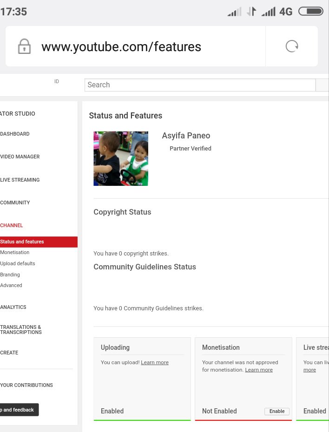Click the Uploading card's Enabled status
The image size is (329, 432).
112,411
